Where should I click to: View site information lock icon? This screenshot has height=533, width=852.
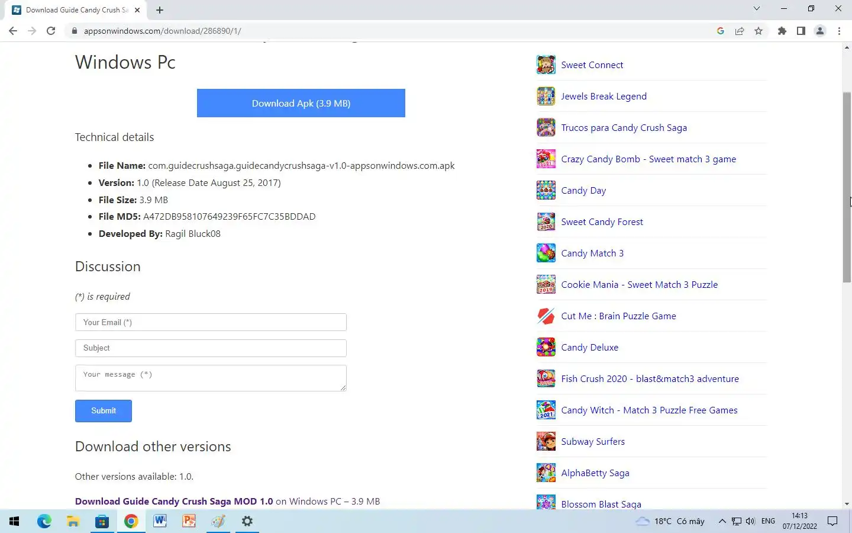[x=74, y=31]
